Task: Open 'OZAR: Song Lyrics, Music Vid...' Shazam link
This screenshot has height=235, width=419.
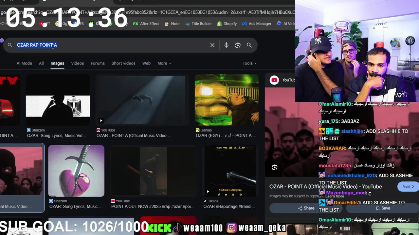Action: (57, 135)
